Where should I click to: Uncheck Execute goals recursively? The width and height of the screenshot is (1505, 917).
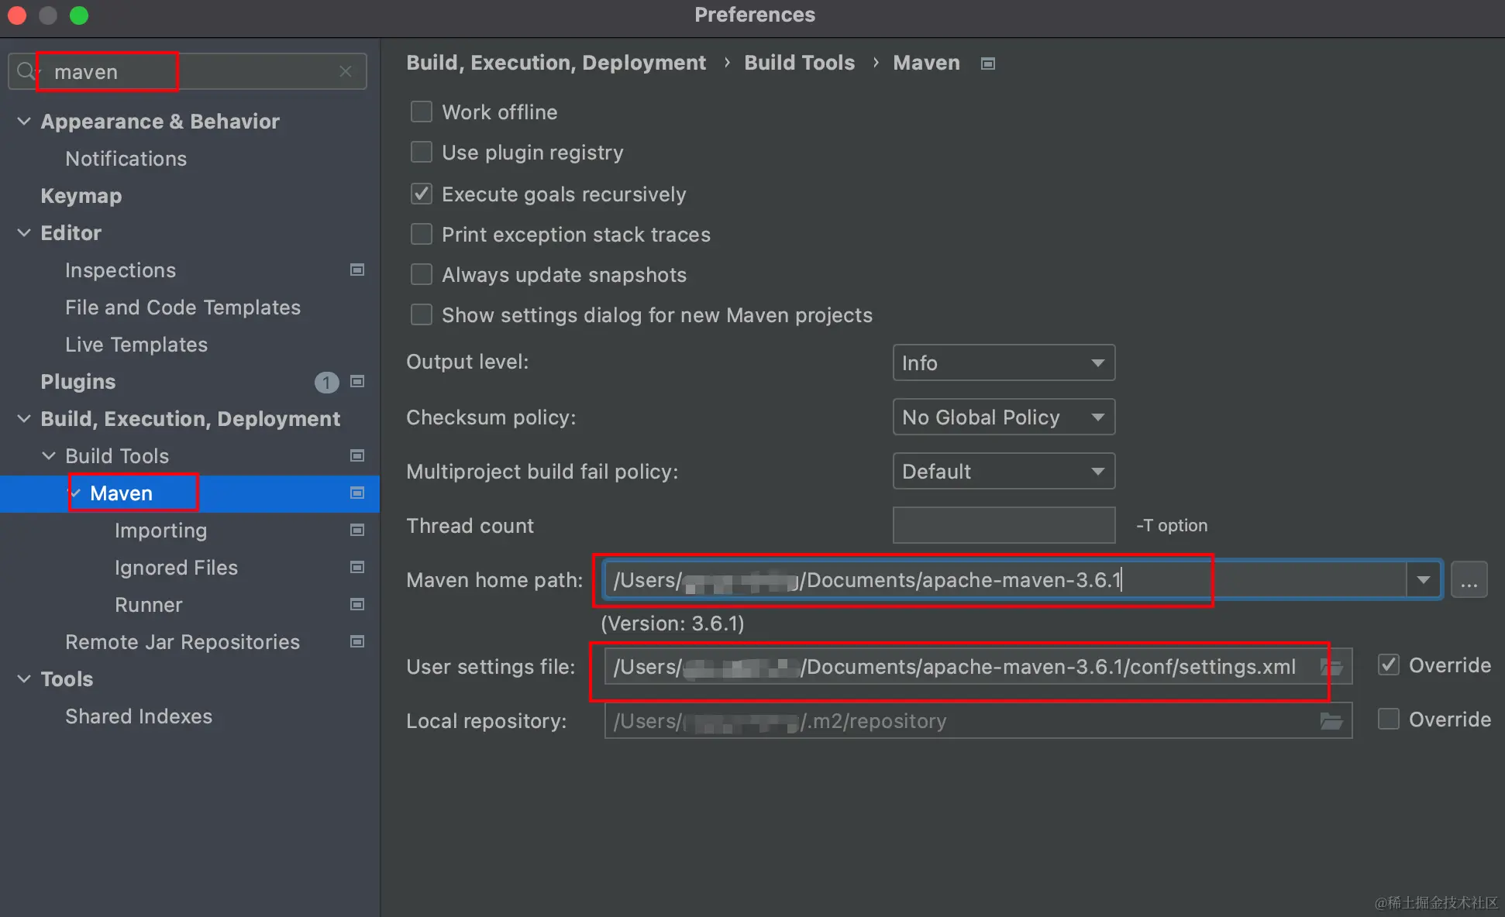(x=422, y=194)
